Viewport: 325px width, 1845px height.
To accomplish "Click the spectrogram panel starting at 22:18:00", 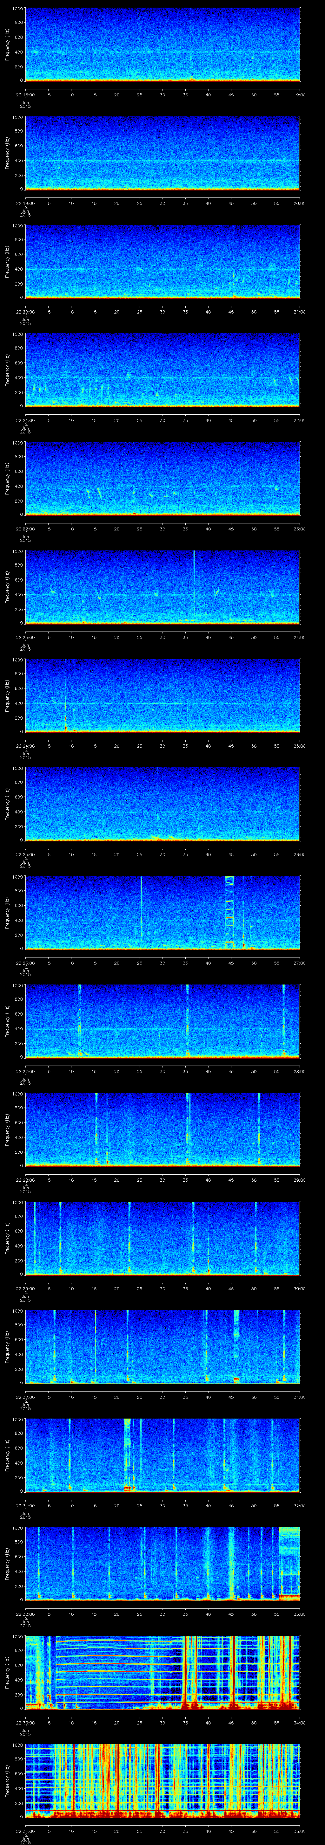I will [x=162, y=45].
